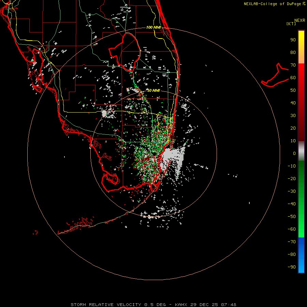
Task: Click the -50 value on color scale
Action: 292,217
